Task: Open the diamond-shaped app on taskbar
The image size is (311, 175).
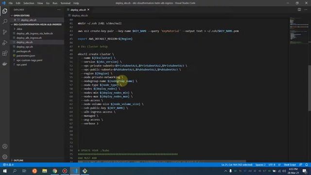Action: 85,171
